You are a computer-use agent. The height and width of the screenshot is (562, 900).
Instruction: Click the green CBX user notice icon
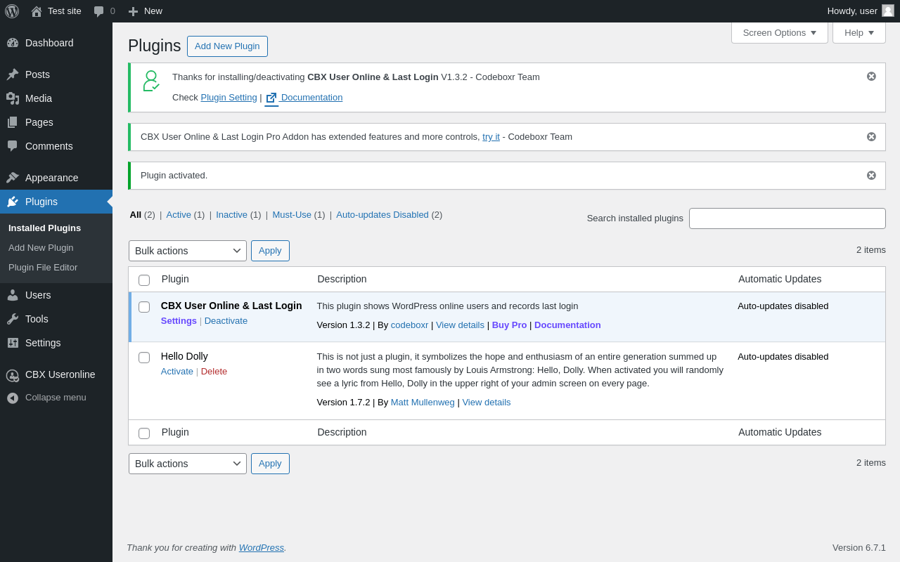[151, 81]
